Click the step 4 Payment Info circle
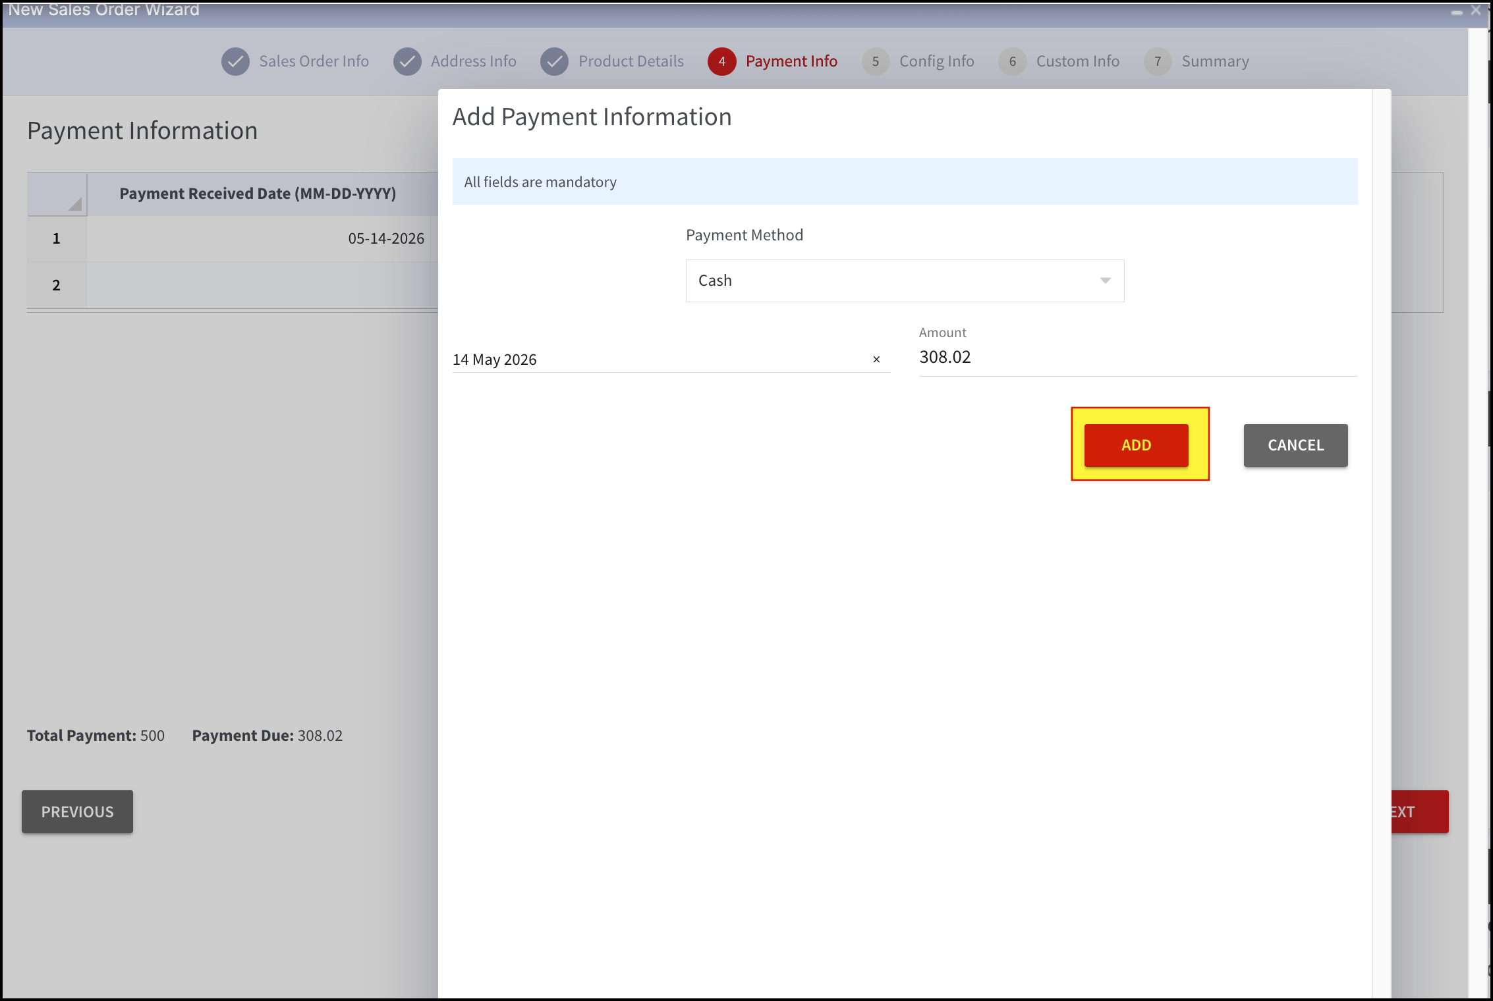The width and height of the screenshot is (1493, 1001). pos(722,61)
